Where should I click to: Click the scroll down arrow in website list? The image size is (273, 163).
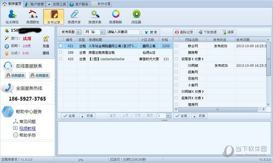pos(268,104)
